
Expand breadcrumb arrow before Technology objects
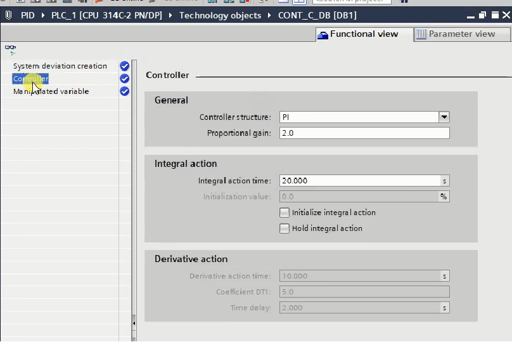(x=172, y=15)
